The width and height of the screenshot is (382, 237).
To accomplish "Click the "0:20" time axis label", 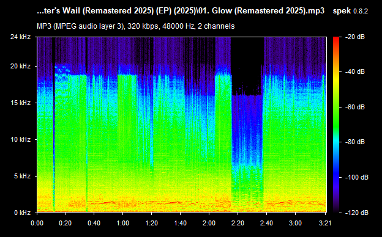I will click(66, 223).
